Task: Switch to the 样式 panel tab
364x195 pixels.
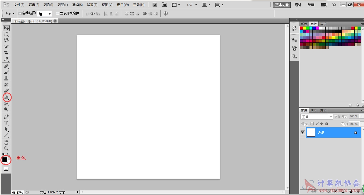Action: [x=323, y=24]
